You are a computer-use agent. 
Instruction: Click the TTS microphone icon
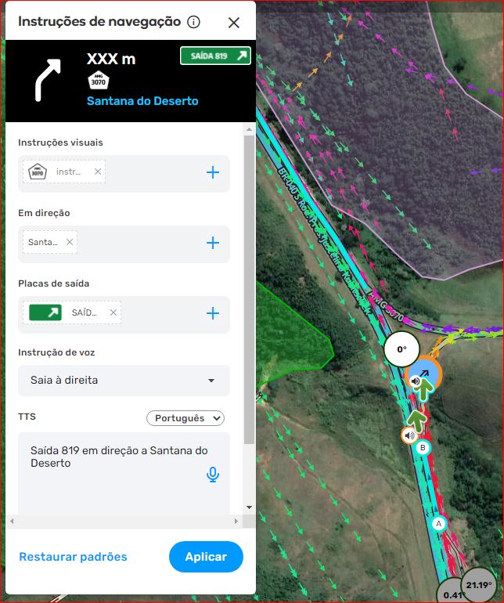(x=213, y=475)
